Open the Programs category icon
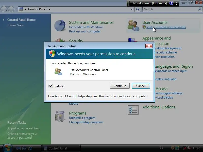Viewport: 203px width, 152px height. pos(60,116)
